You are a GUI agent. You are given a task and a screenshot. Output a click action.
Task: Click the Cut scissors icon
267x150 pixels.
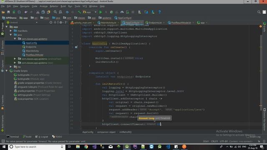click(x=38, y=12)
